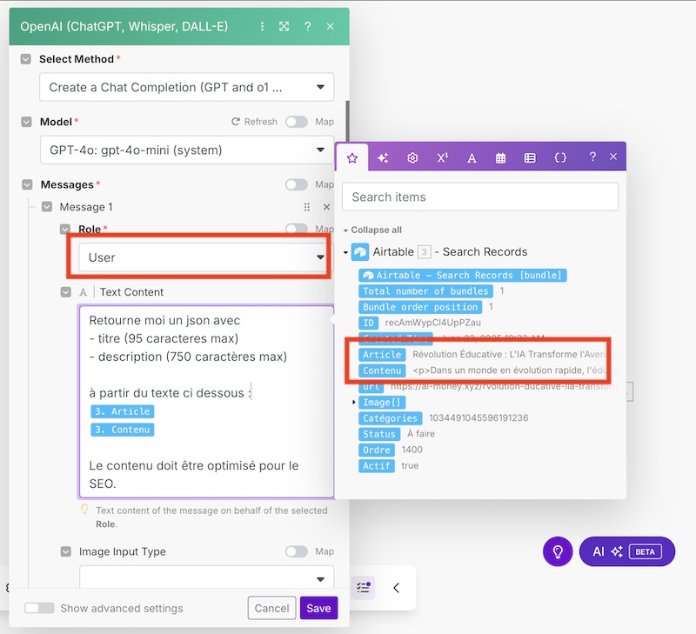Open the custom variables braces tab
Viewport: 696px width, 634px height.
560,157
